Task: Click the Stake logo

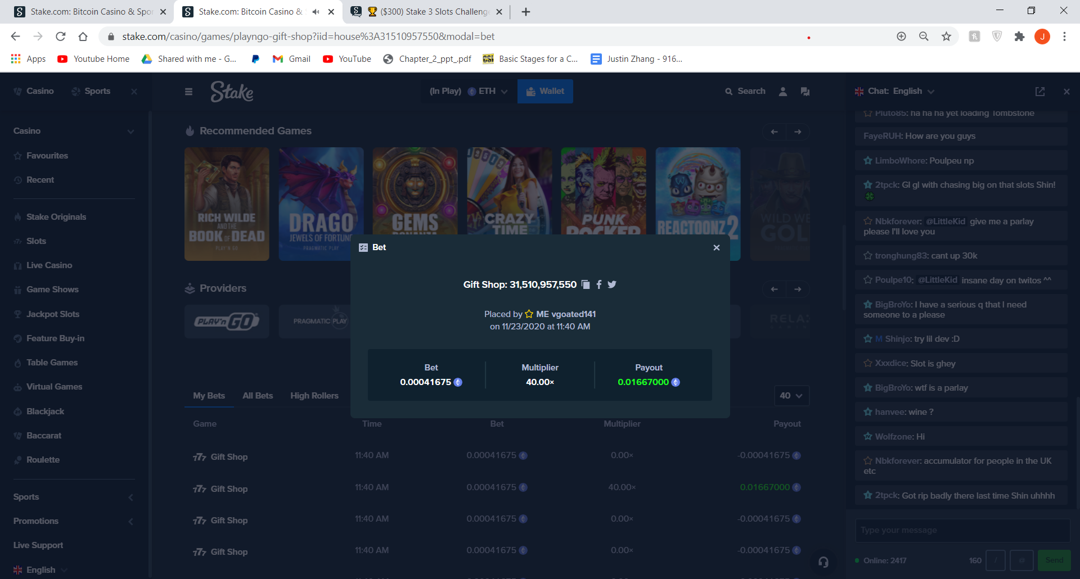Action: click(x=232, y=91)
